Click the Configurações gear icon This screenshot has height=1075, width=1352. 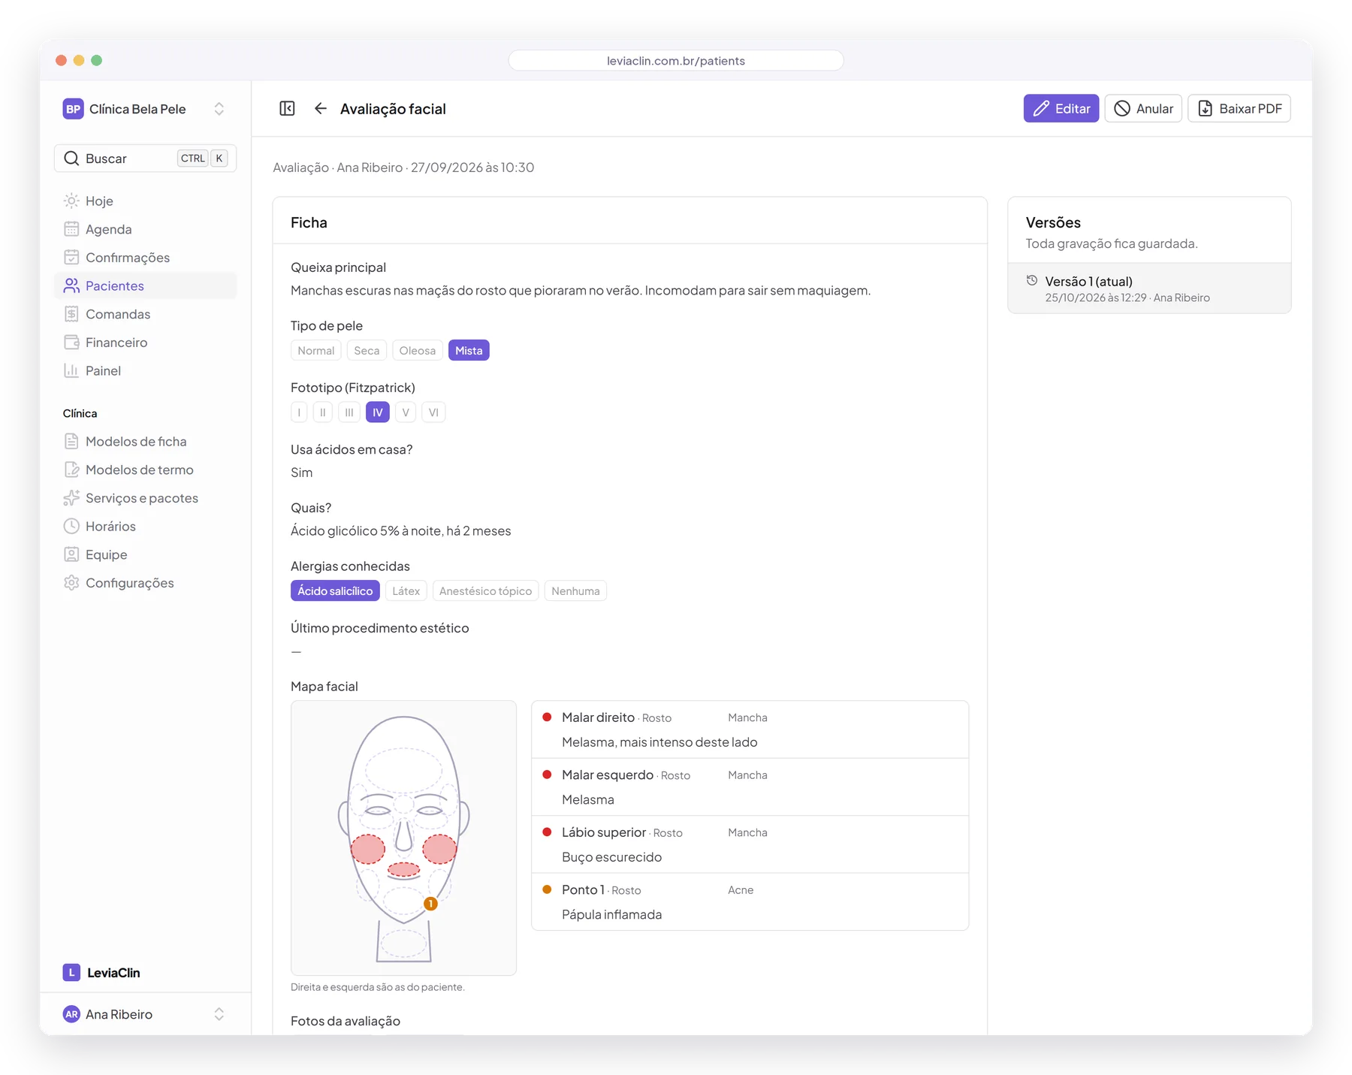point(71,583)
